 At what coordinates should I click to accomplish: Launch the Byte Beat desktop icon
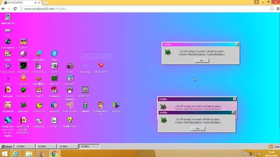click(x=23, y=66)
